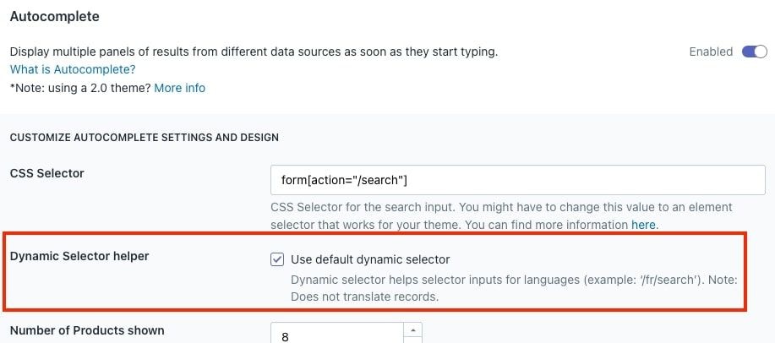Uncheck the Use default dynamic selector checkbox
The width and height of the screenshot is (775, 343).
[x=277, y=259]
